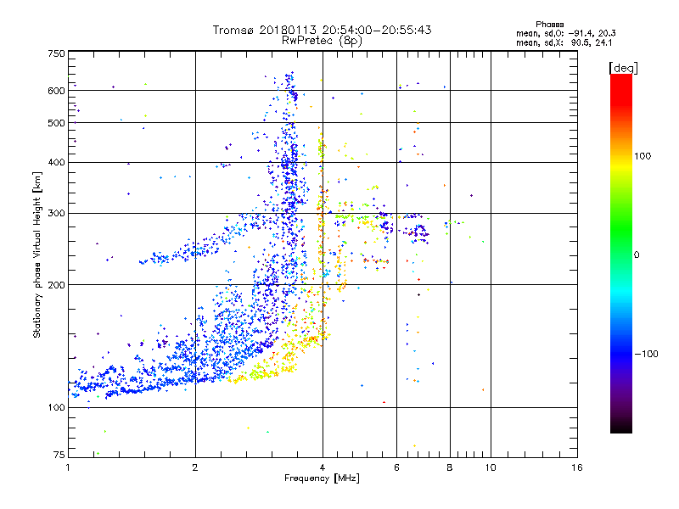Click the 'mean, sd,O: -91.4, 20.3' line
Viewport: 679px width, 509px height.
[566, 34]
